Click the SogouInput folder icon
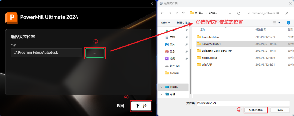This screenshot has height=116, width=294. click(199, 58)
